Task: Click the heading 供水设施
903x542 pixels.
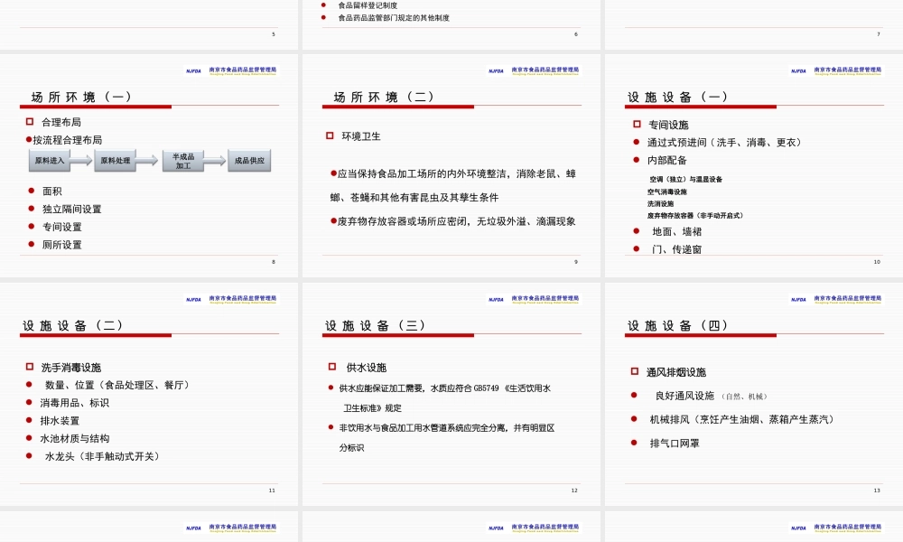Action: tap(367, 368)
